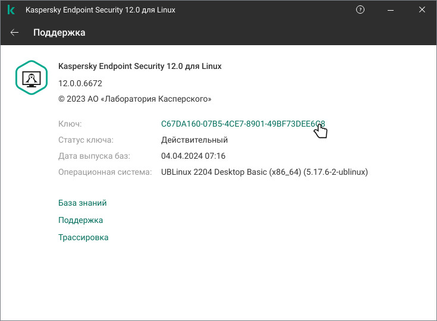
Task: Open the Поддержка support link
Action: pos(80,220)
